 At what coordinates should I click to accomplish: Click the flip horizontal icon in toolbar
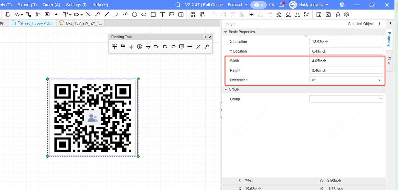[298, 14]
